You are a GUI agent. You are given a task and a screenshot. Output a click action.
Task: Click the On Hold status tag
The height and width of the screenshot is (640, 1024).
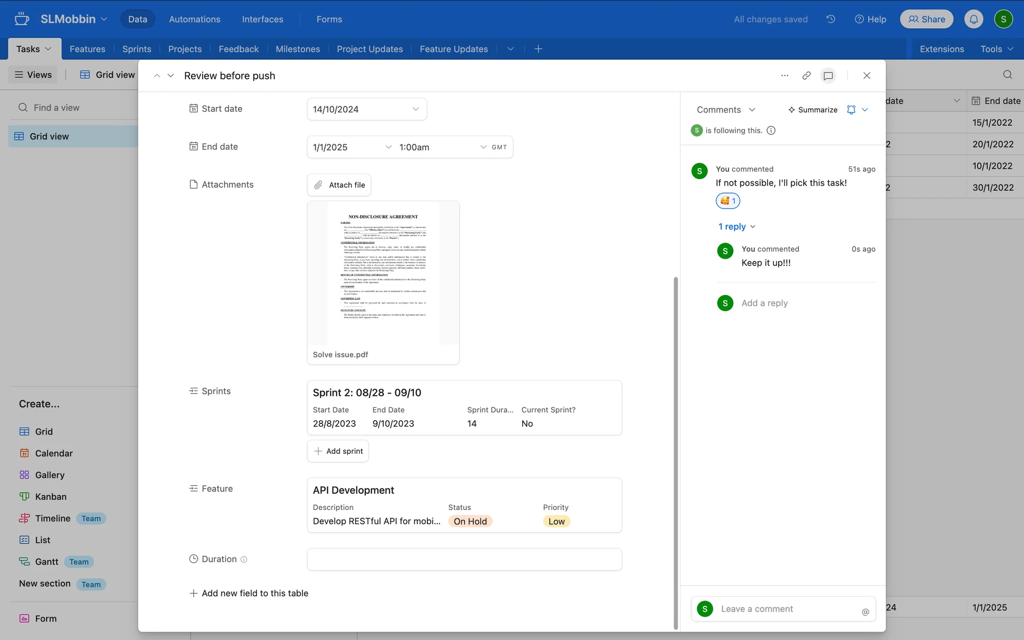pos(470,522)
